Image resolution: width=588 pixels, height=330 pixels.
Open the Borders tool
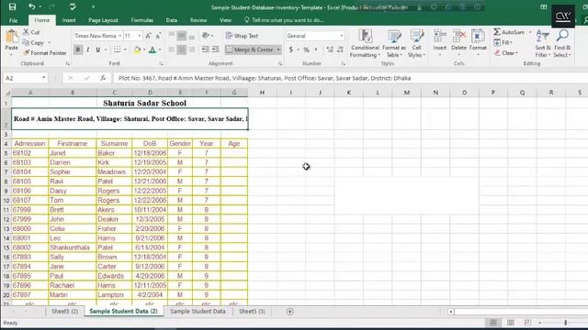click(x=118, y=49)
